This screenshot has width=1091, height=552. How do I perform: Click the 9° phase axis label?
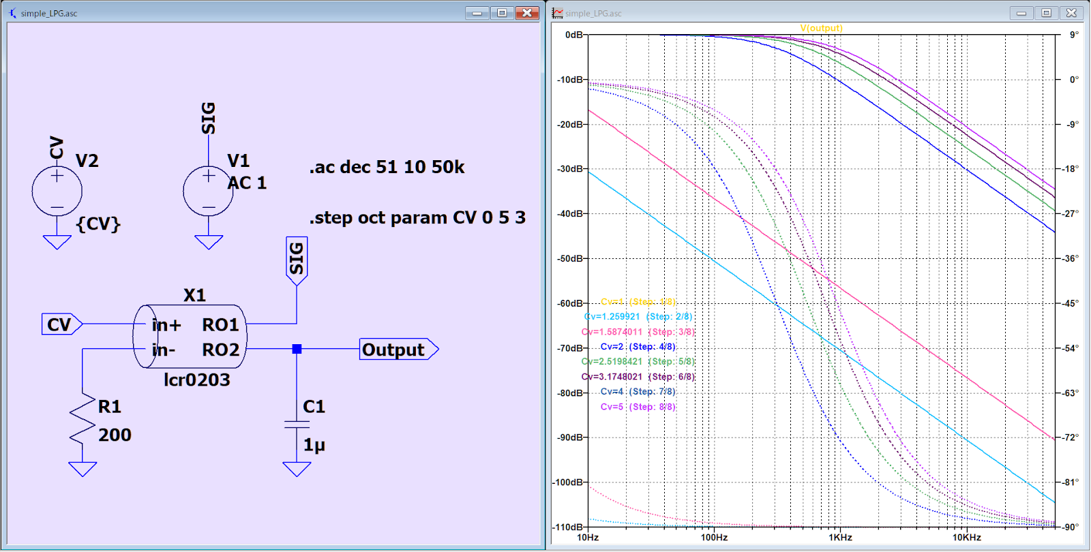(1074, 35)
